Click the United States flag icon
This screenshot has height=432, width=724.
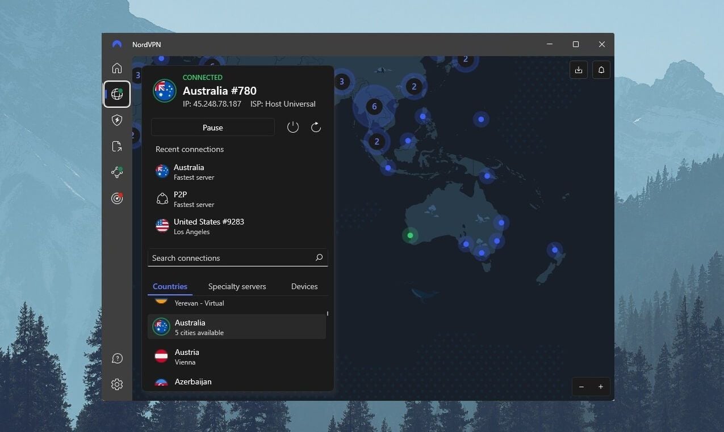(162, 226)
